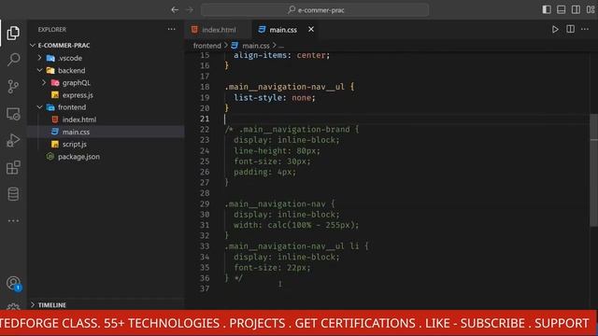Open the Extensions view
Viewport: 598px width, 336px height.
(13, 167)
